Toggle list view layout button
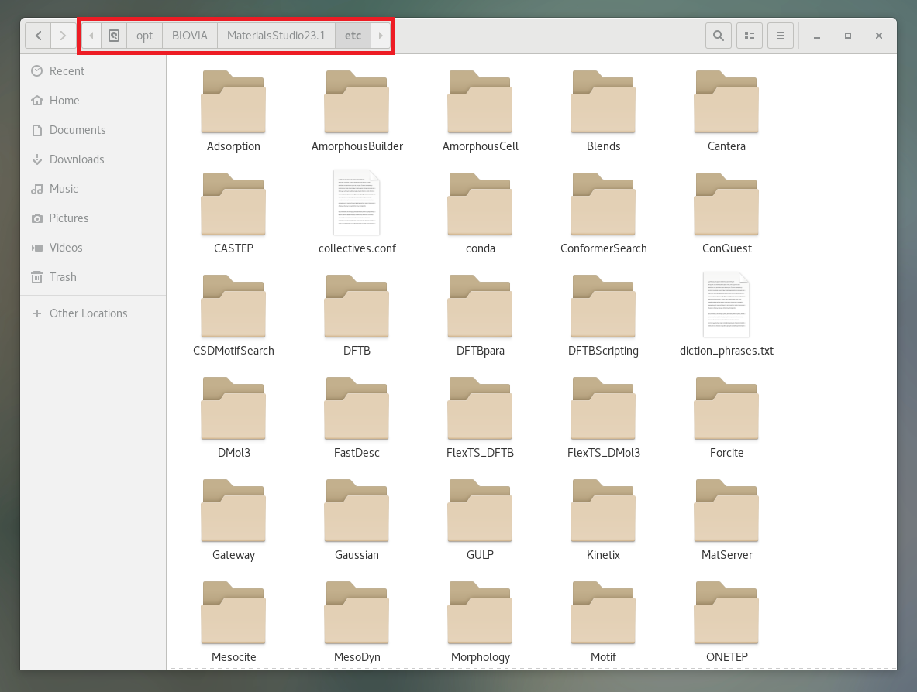This screenshot has width=917, height=692. pos(749,36)
